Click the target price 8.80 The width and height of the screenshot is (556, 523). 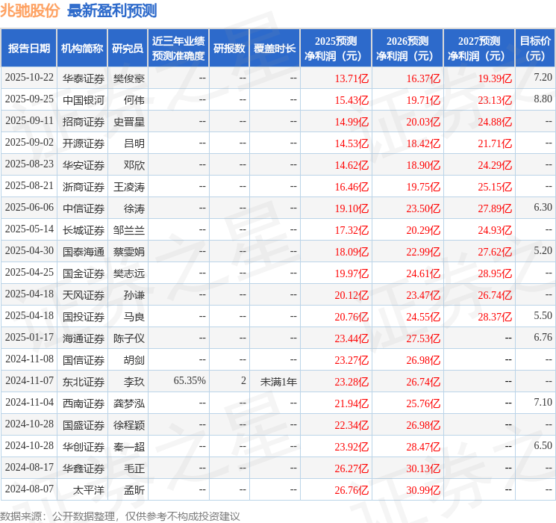(543, 99)
